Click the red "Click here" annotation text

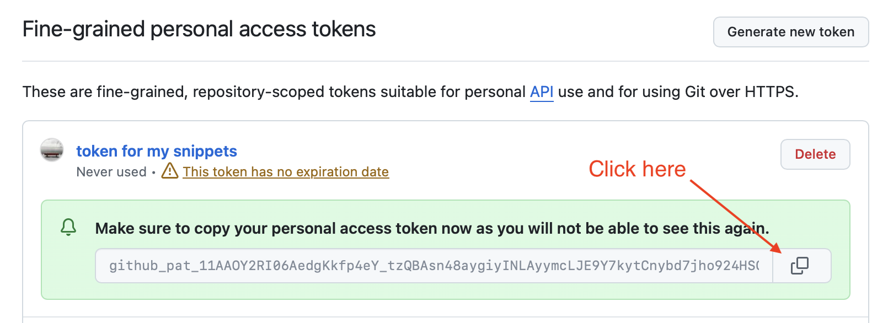(637, 169)
